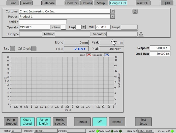Viewport: 176px width, 133px height.
Task: Click the QUIT button
Action: point(167,3)
